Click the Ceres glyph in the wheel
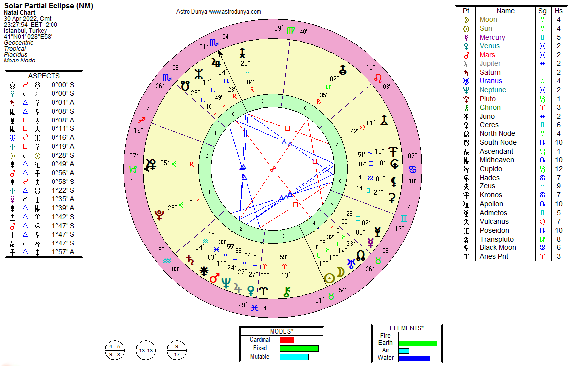 [392, 198]
